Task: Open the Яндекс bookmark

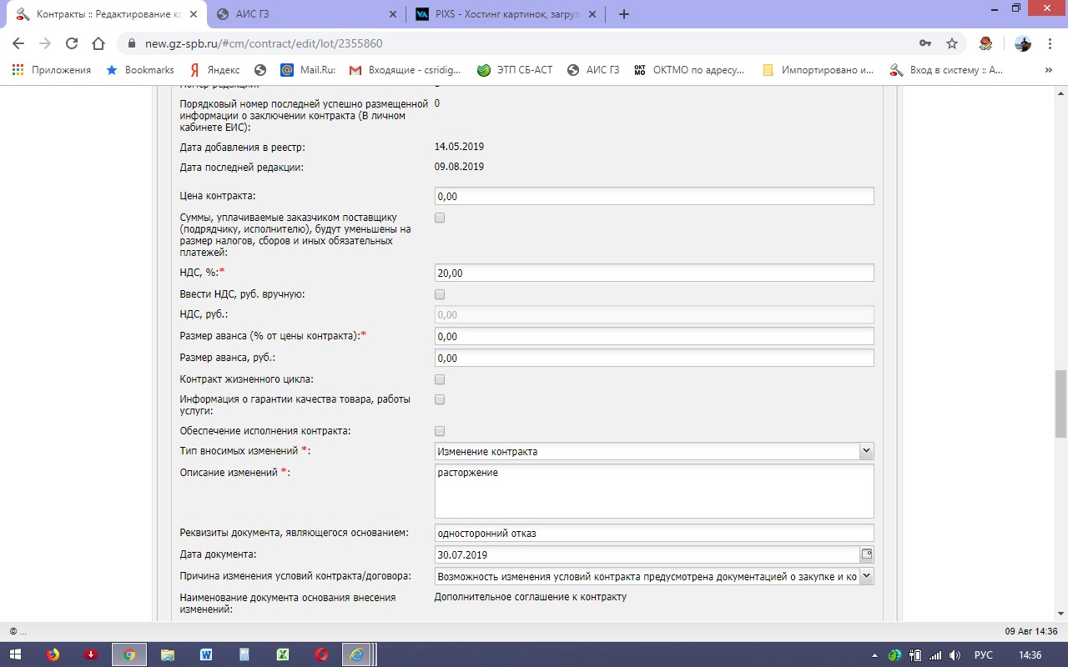Action: point(214,71)
